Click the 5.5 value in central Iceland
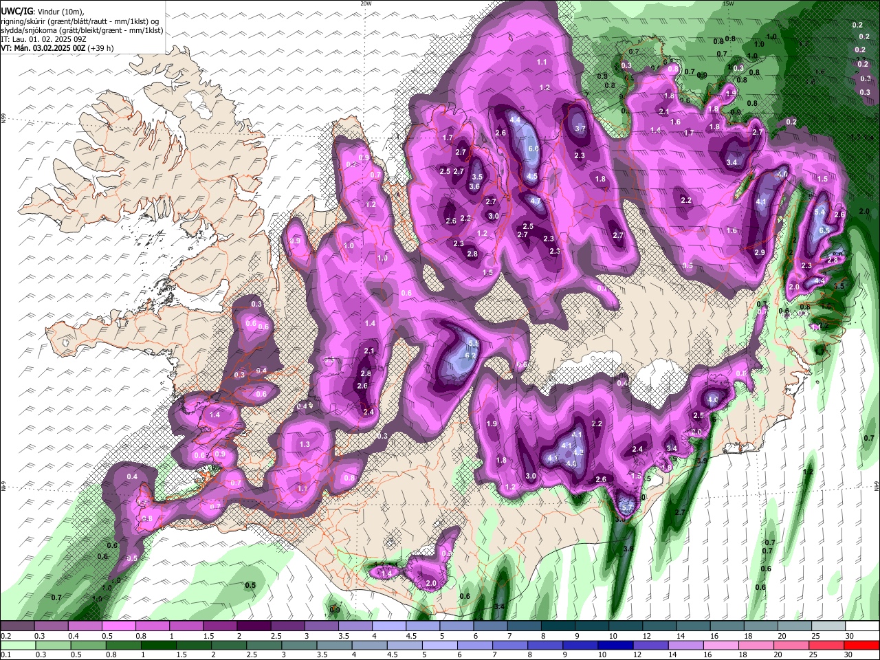This screenshot has height=660, width=880. [x=473, y=342]
